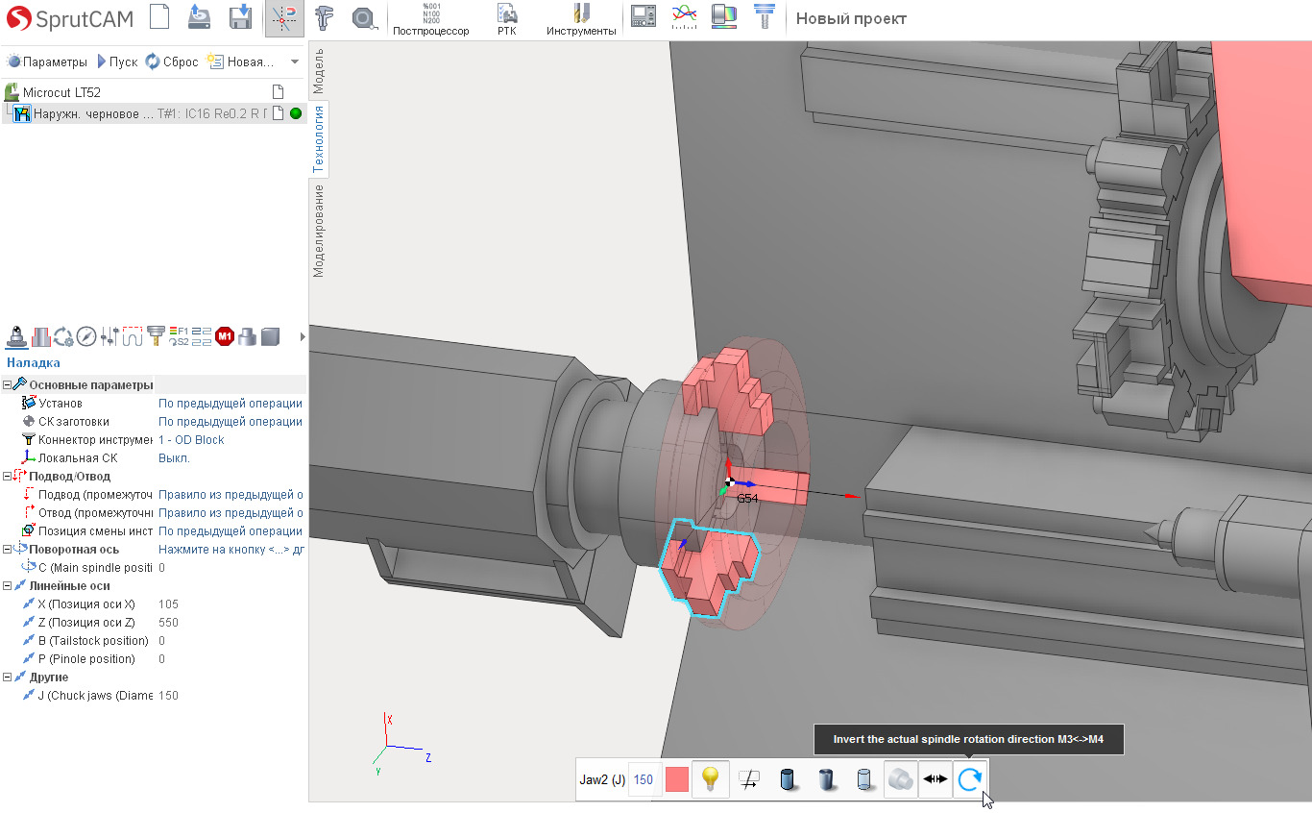Open the CNC machine control panel icon
The image size is (1312, 813).
point(644,17)
